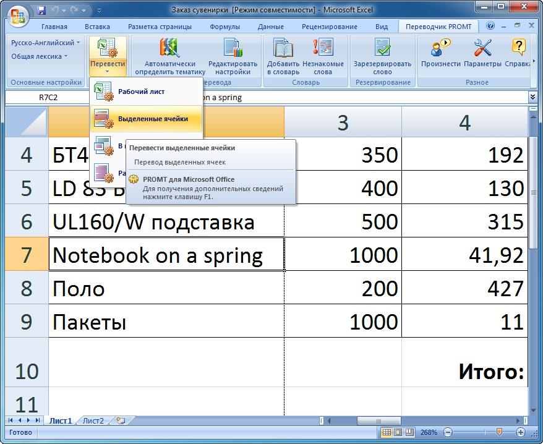Click Save icon in quick access toolbar

[41, 11]
